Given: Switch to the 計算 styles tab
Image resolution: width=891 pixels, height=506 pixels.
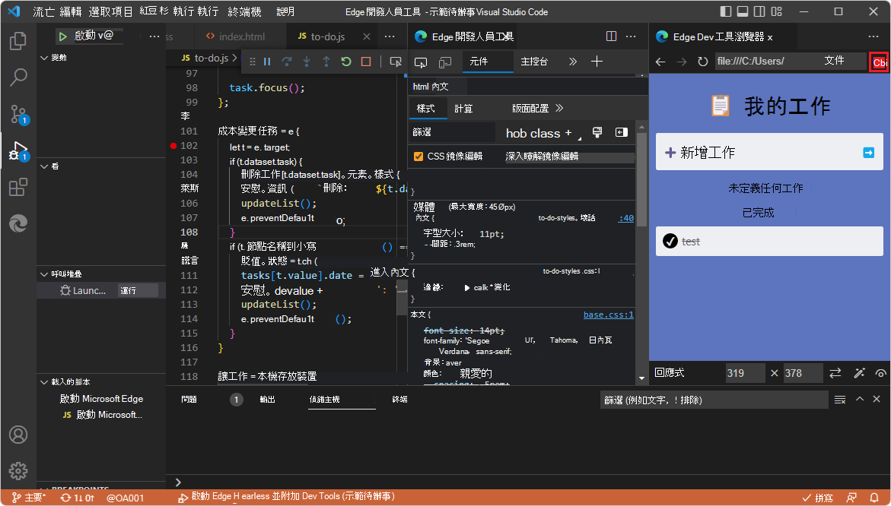Looking at the screenshot, I should [463, 109].
